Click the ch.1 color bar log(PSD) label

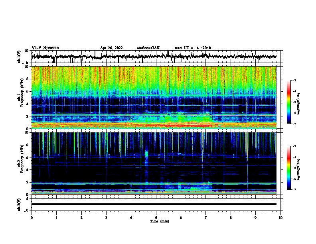[299, 104]
